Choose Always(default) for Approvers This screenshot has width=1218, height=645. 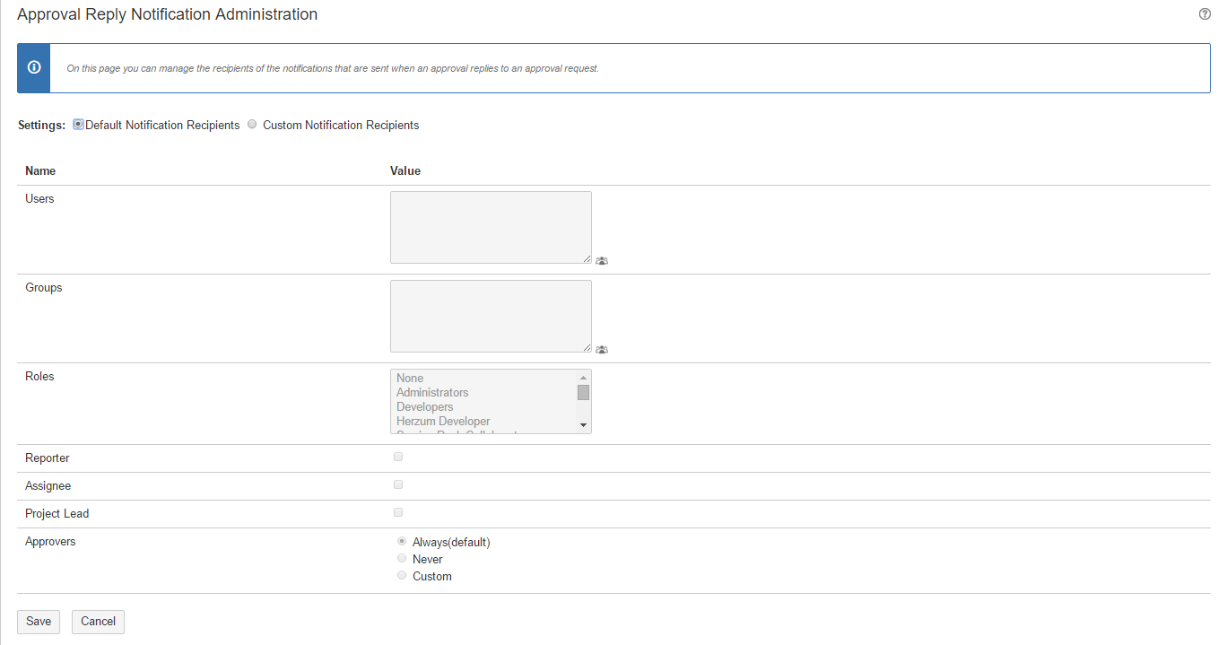[402, 541]
